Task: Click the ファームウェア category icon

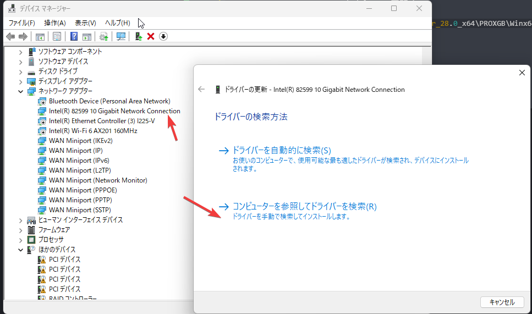Action: [x=31, y=230]
